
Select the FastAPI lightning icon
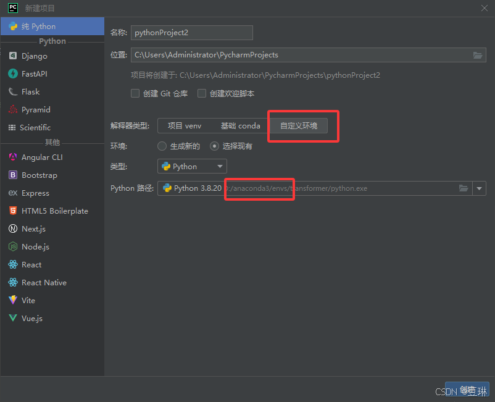tap(13, 73)
